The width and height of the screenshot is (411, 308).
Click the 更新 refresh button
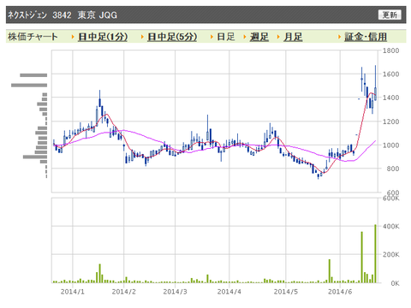[390, 15]
